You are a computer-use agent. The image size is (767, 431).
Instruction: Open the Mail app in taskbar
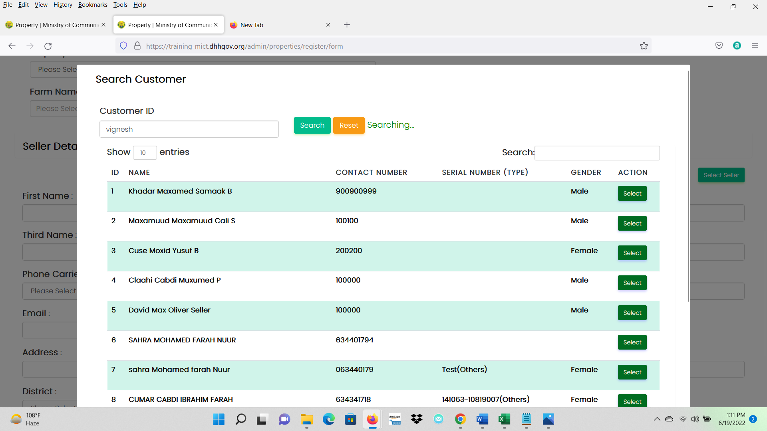[439, 419]
